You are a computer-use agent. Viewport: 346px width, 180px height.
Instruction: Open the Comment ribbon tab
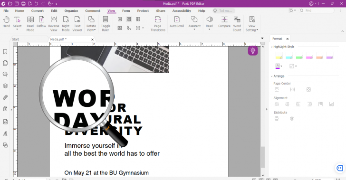93,10
